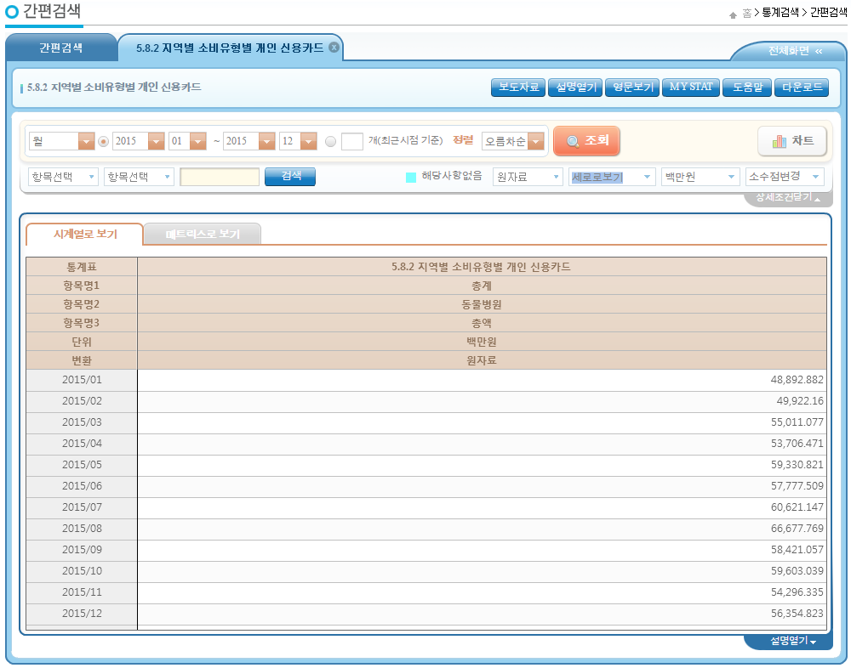
Task: Click the cyan 해당사항없음 color swatch
Action: [x=411, y=177]
